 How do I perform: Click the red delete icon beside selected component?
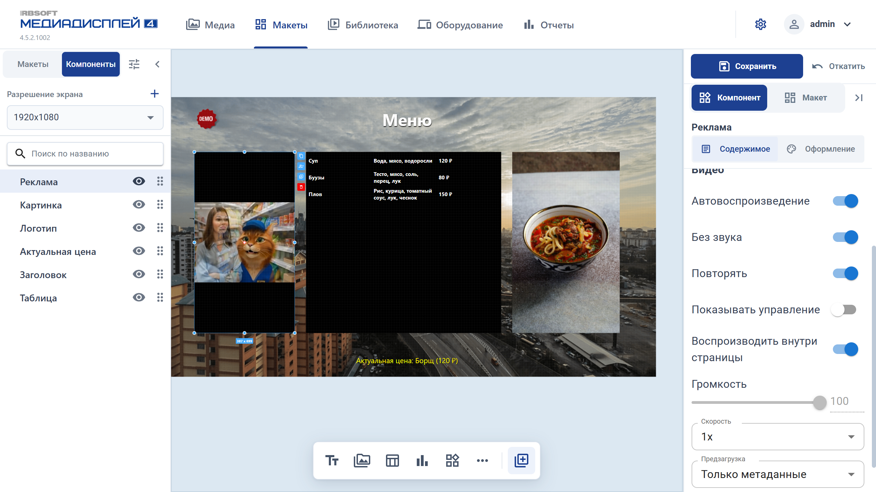pos(301,187)
